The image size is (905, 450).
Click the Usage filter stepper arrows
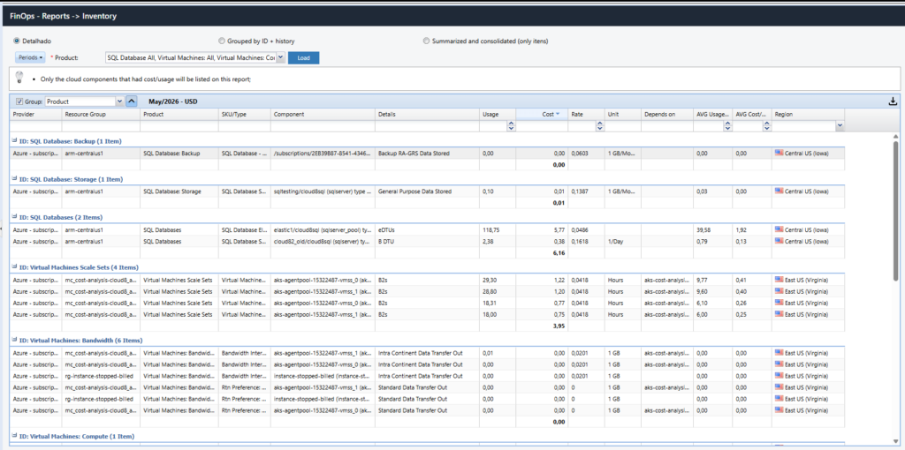pyautogui.click(x=511, y=125)
